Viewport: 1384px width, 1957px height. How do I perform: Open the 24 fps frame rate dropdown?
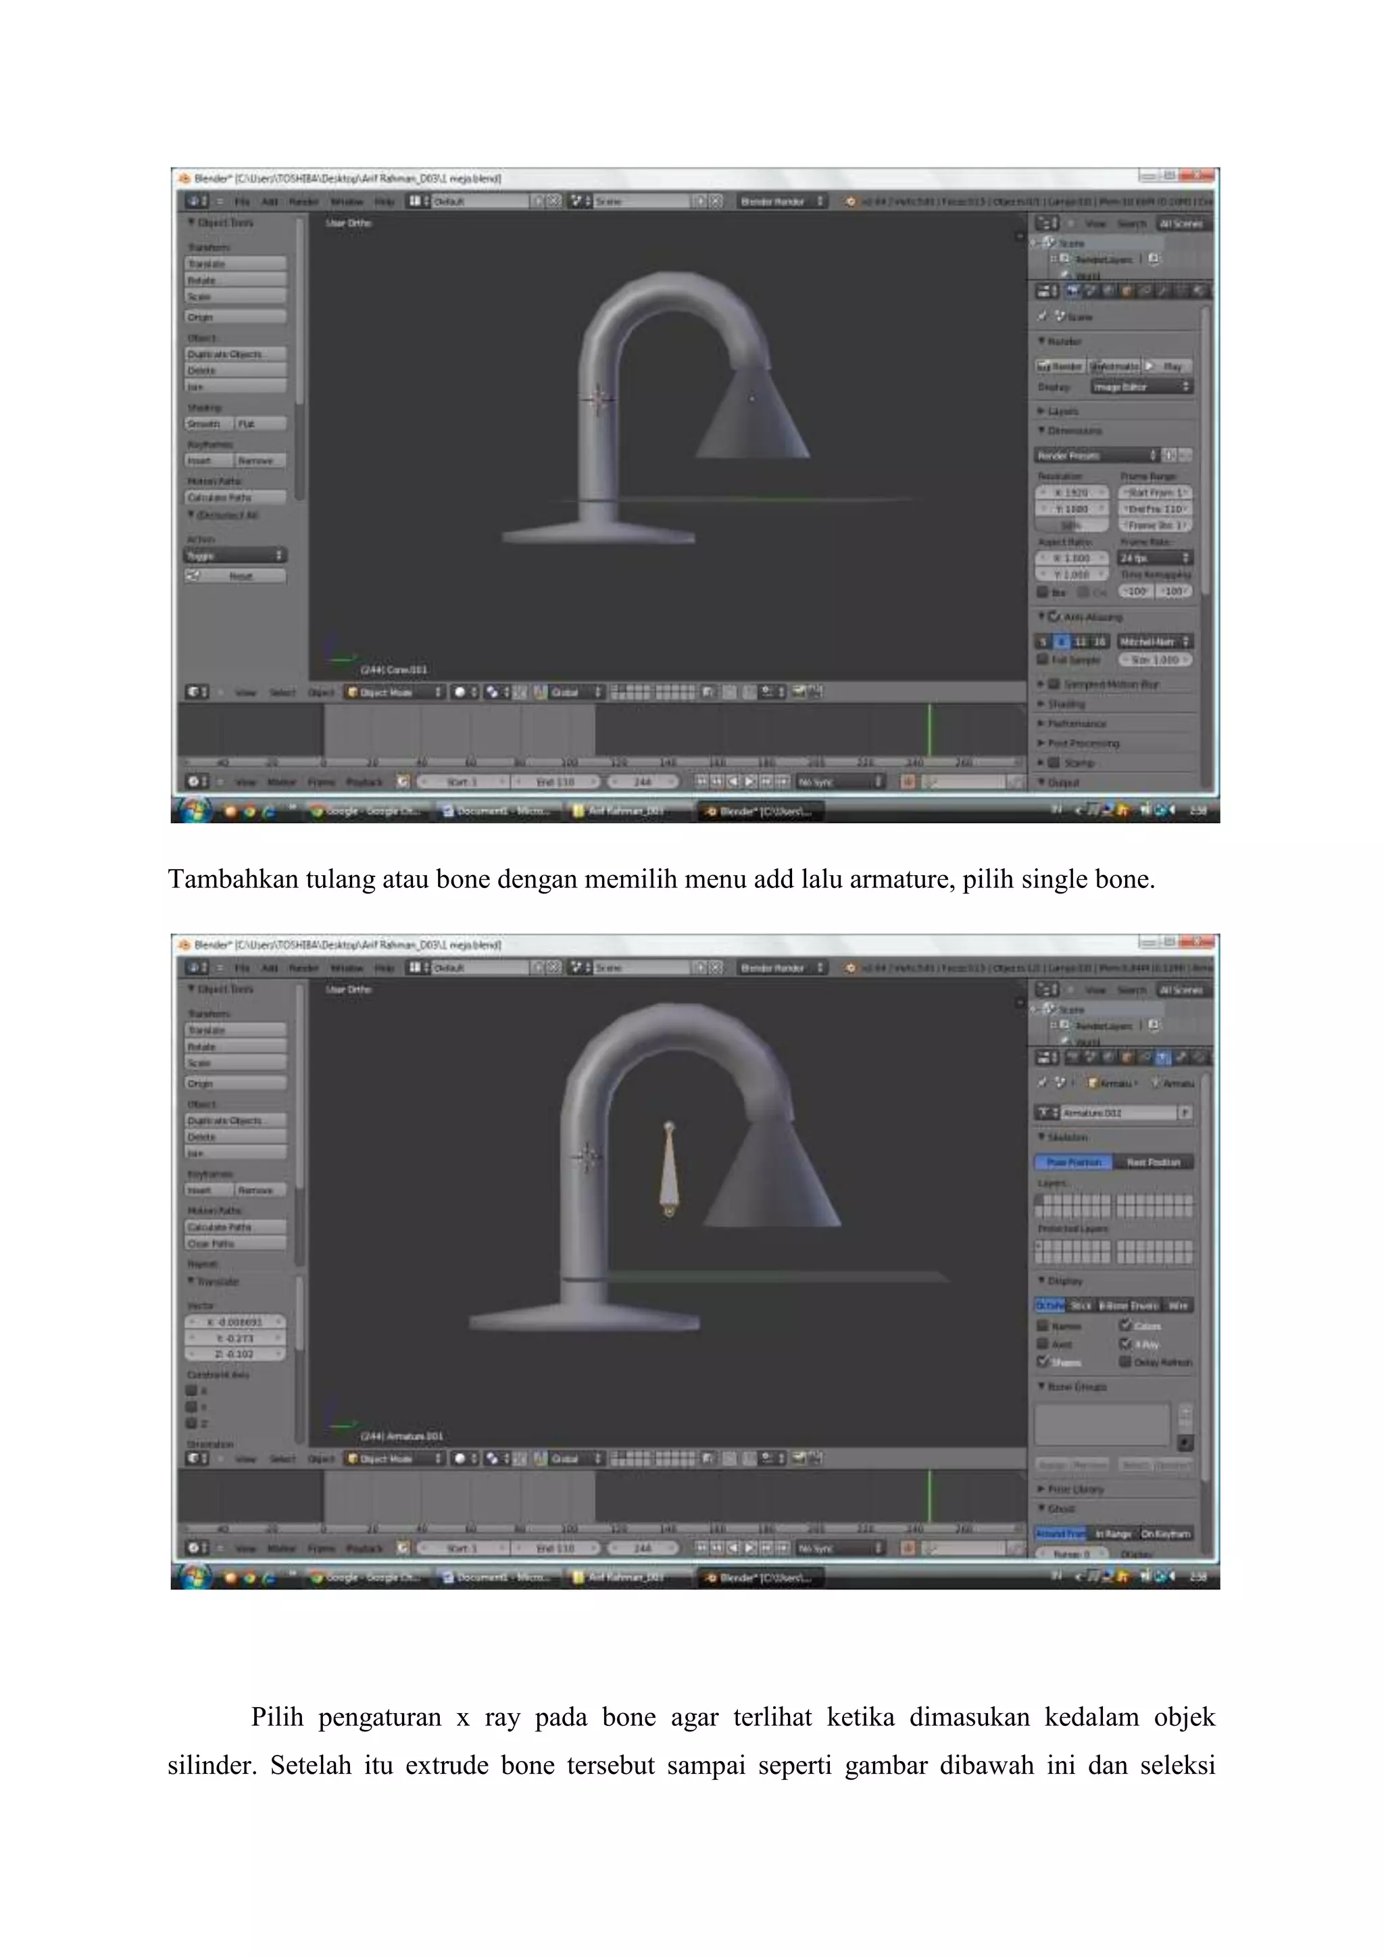[1155, 558]
